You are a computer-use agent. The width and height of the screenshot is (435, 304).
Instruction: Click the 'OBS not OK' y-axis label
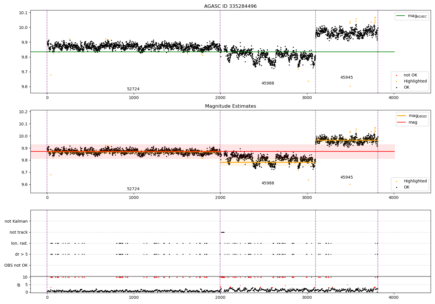pyautogui.click(x=16, y=265)
